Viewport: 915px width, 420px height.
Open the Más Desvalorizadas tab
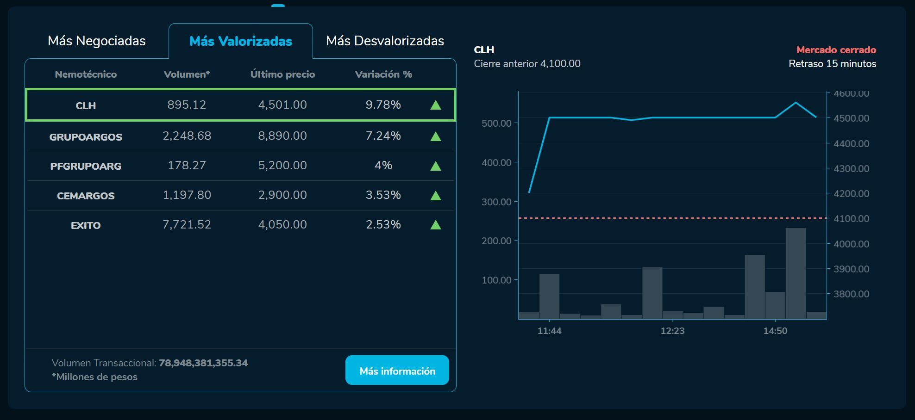pyautogui.click(x=385, y=41)
